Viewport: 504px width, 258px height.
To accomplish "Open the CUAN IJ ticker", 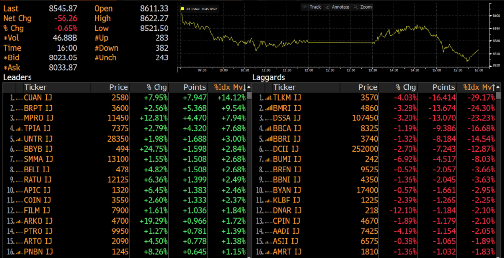I will [x=38, y=98].
